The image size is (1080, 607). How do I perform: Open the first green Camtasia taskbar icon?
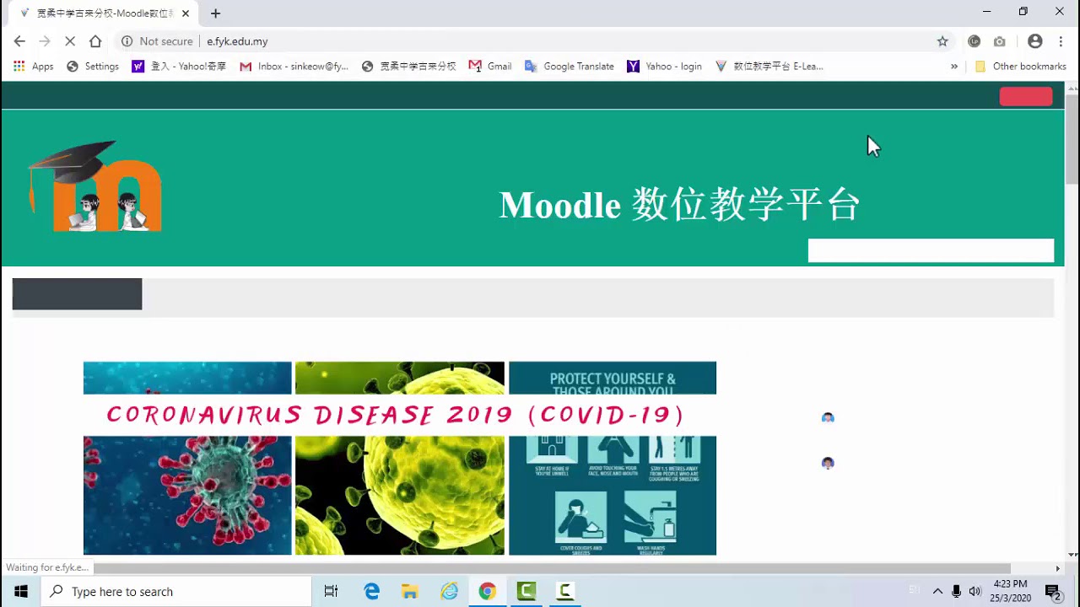[x=526, y=591]
